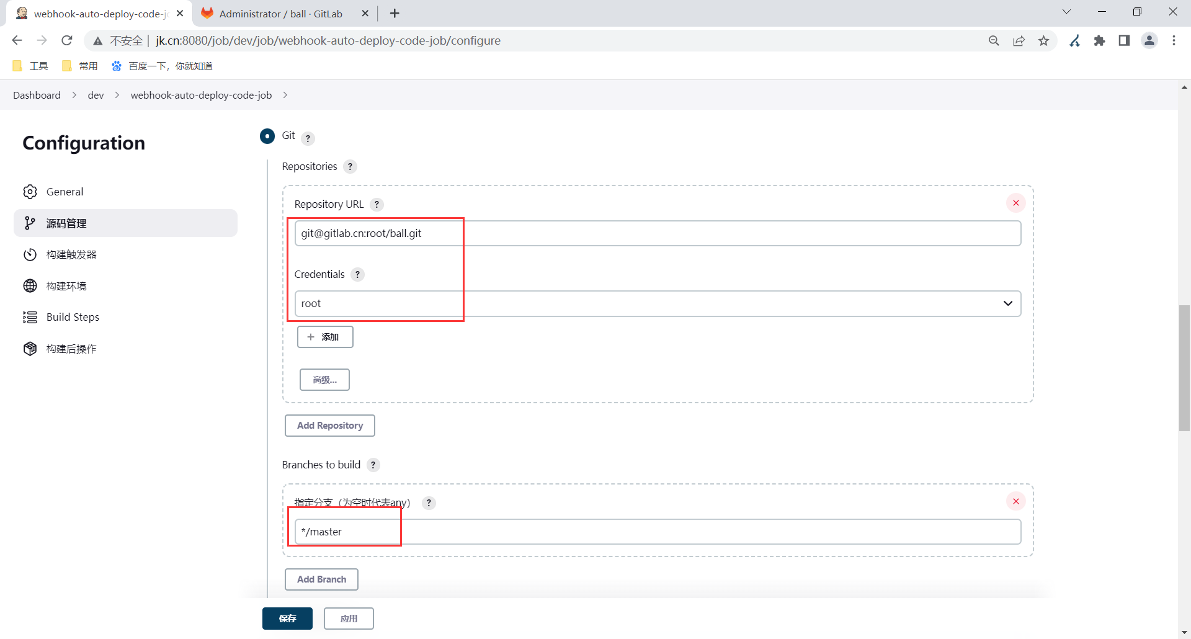The width and height of the screenshot is (1191, 639).
Task: Expand the root Credentials dropdown
Action: (658, 303)
